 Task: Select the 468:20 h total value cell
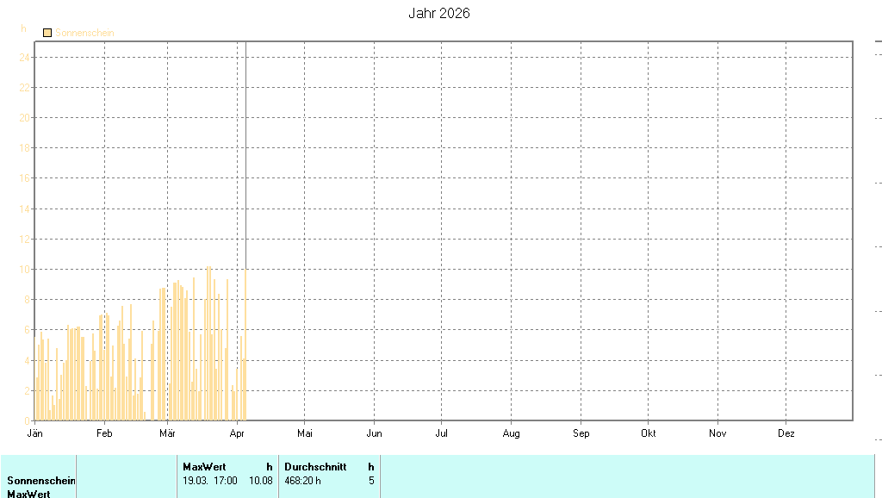[302, 481]
